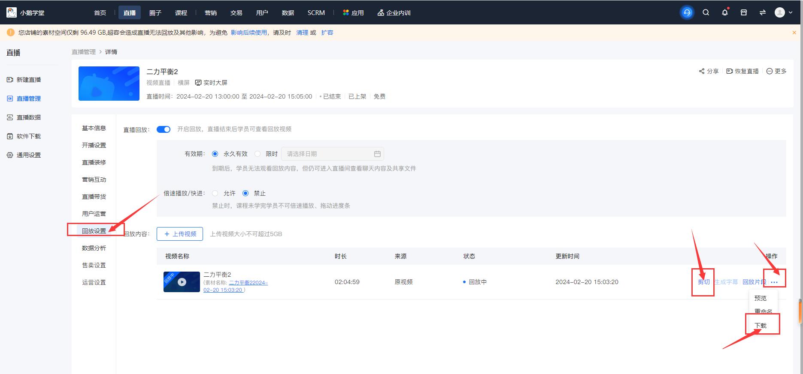Dismiss the storage warning banner
Viewport: 803px width, 374px height.
pos(794,33)
